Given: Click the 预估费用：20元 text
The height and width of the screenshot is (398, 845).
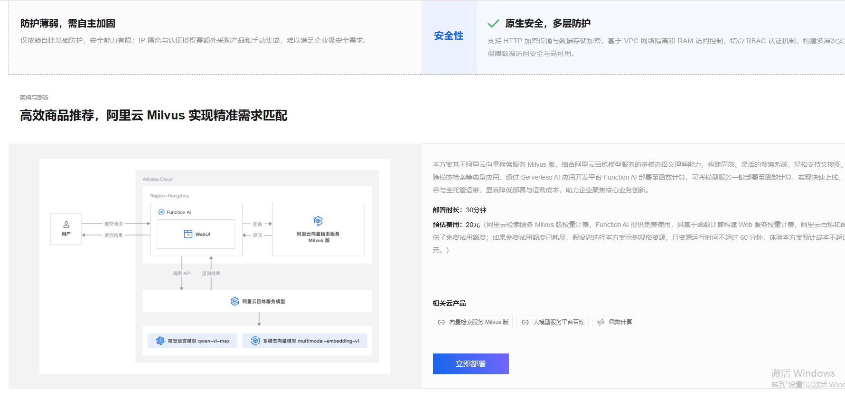Looking at the screenshot, I should click(456, 225).
